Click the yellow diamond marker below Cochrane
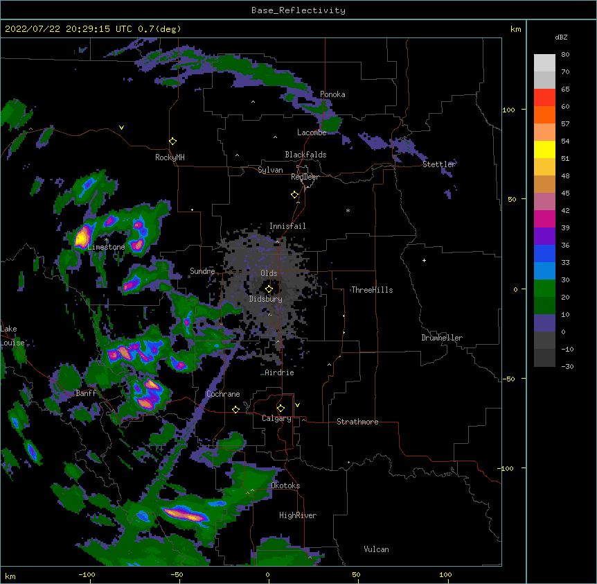Screen dimensions: 597x584 235,409
